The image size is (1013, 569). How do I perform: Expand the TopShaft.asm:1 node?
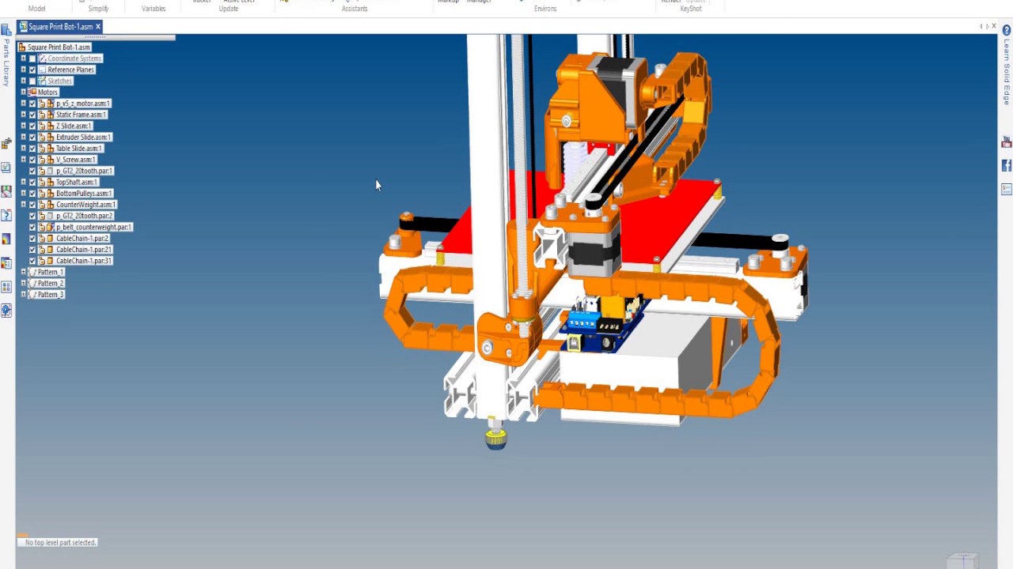point(23,182)
